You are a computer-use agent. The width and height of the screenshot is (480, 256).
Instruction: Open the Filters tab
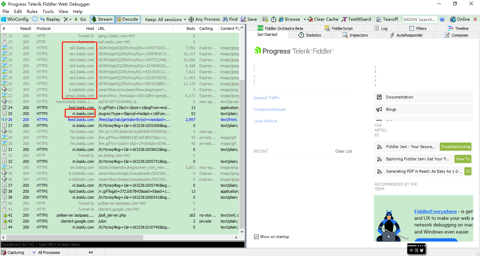[x=418, y=28]
